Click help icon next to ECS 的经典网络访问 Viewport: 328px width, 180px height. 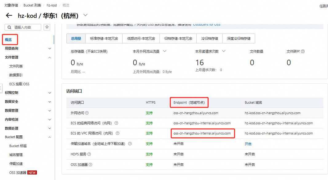116,123
